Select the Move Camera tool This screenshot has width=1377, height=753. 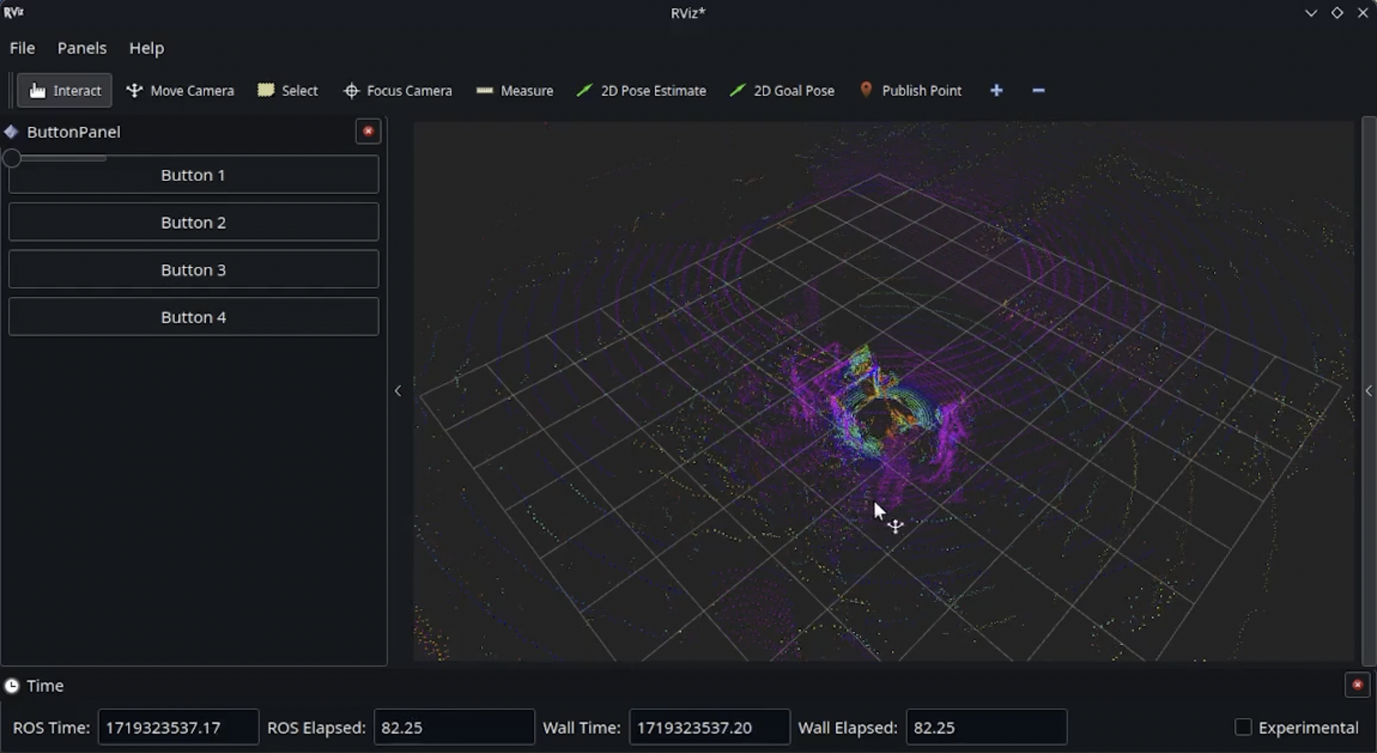click(x=180, y=90)
